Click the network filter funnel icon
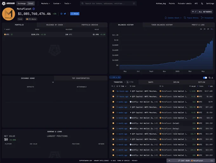 193,12
